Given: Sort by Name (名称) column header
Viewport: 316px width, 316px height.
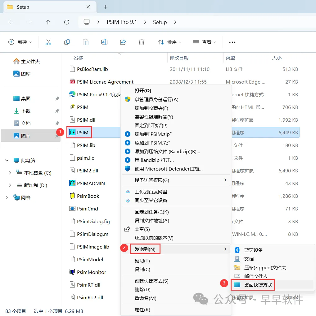Looking at the screenshot, I should [x=78, y=58].
